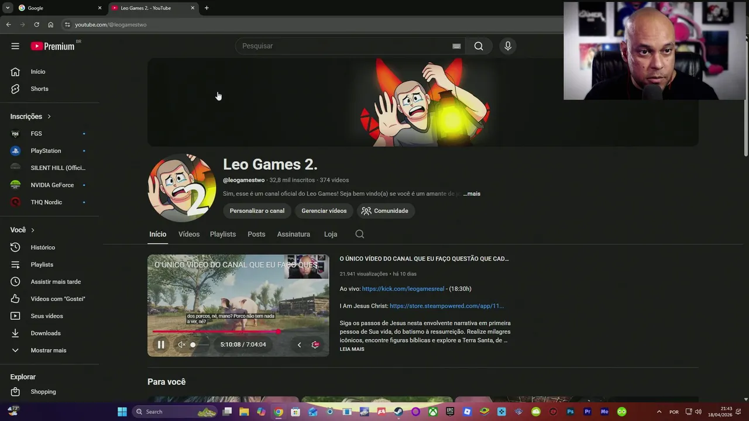The image size is (749, 421).
Task: Open the browser tab list dropdown
Action: [x=7, y=8]
